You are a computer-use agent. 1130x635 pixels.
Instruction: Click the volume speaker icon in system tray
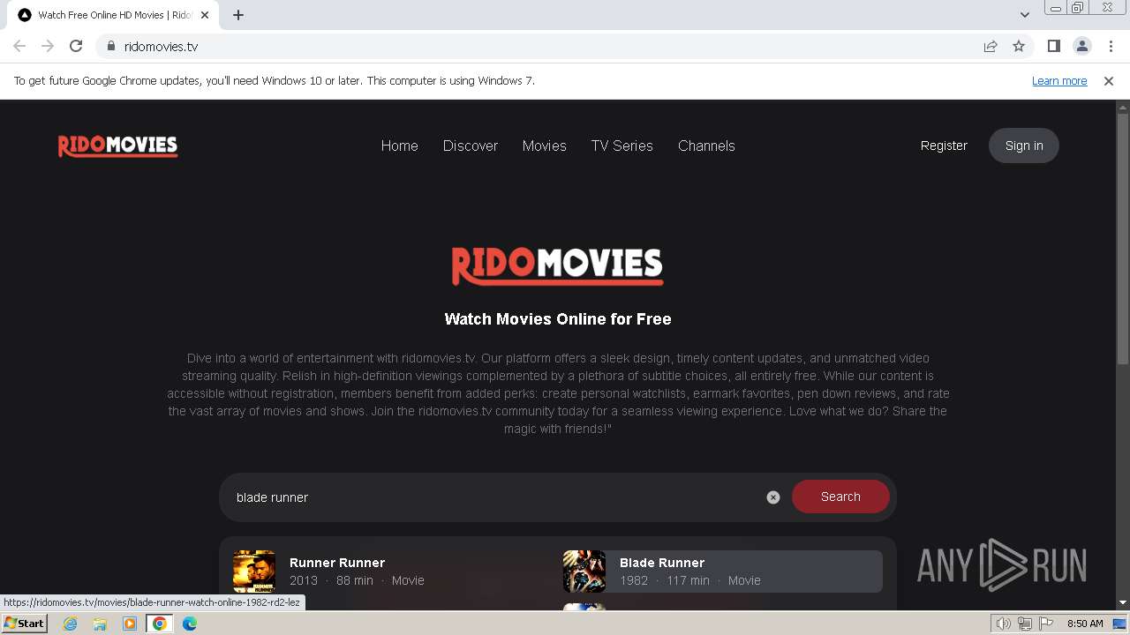[x=1004, y=623]
